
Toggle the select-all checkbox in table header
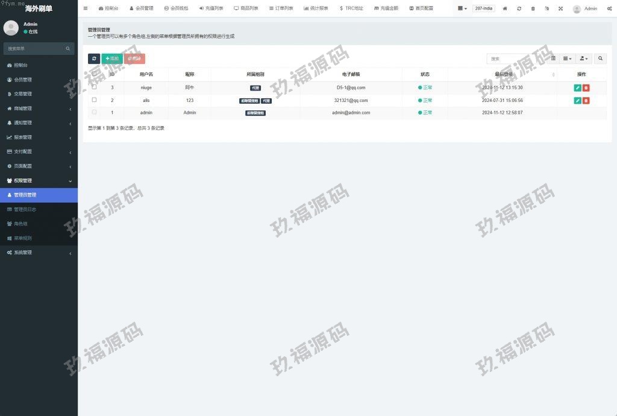click(94, 74)
